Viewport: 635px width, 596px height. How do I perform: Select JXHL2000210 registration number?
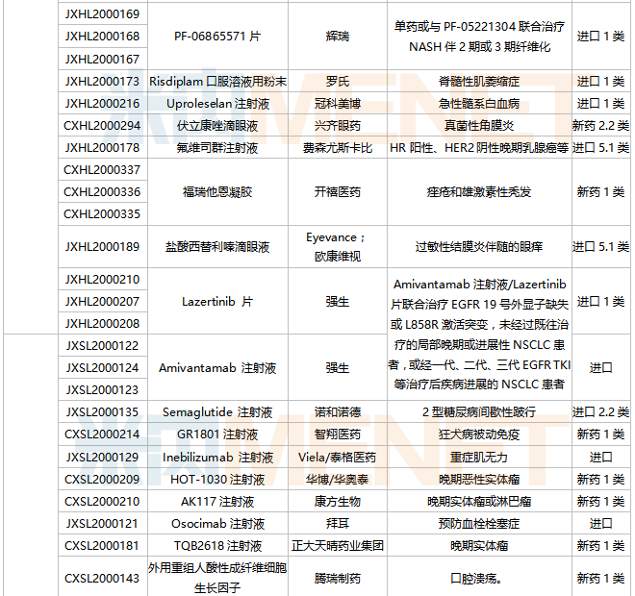(102, 280)
